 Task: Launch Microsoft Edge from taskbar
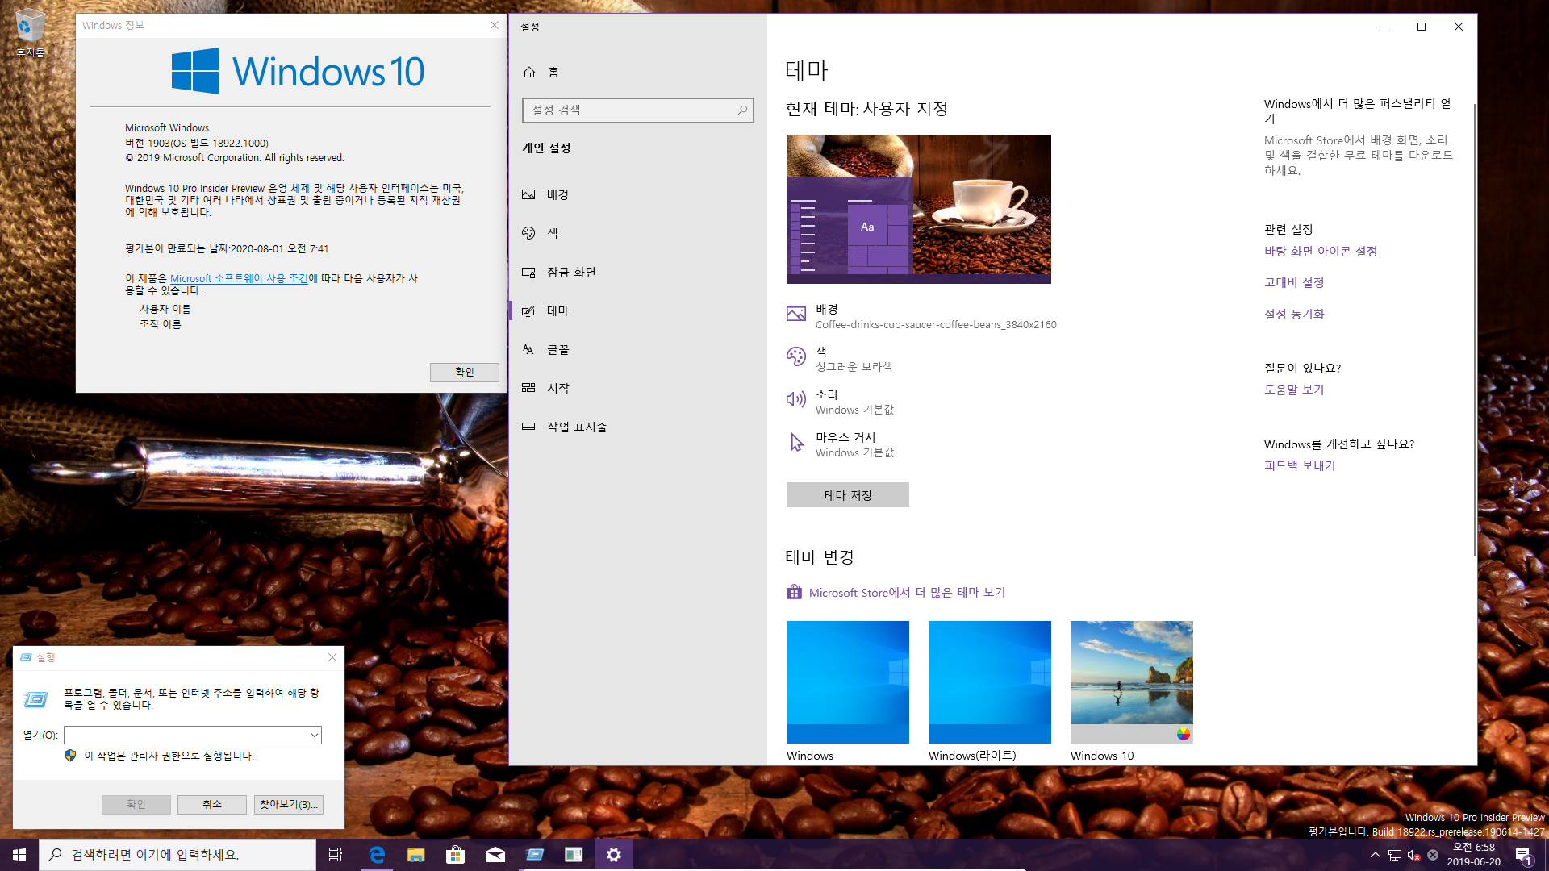(376, 855)
